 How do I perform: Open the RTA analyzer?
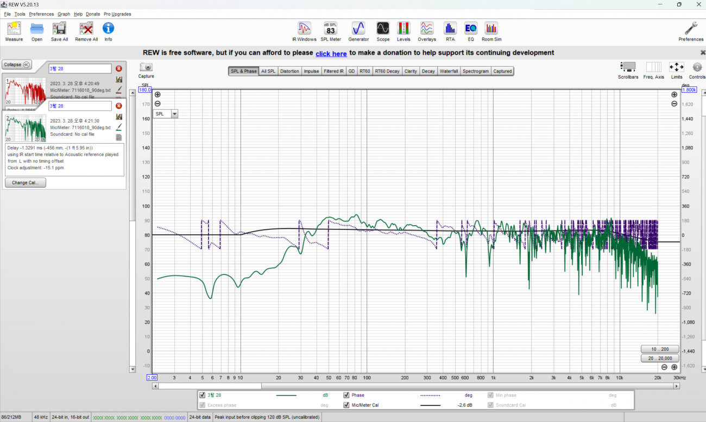[x=450, y=31]
